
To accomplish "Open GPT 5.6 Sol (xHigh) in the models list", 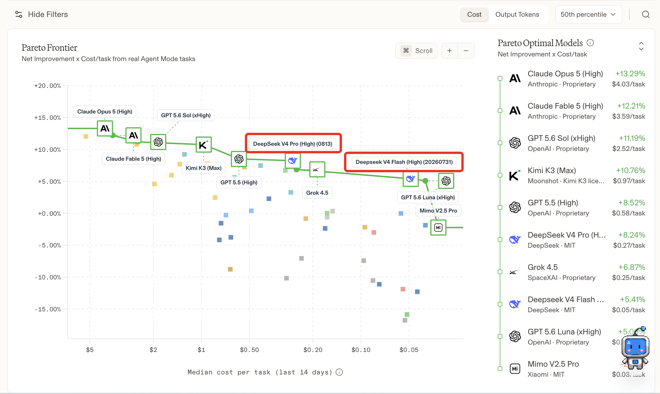I will tap(561, 138).
